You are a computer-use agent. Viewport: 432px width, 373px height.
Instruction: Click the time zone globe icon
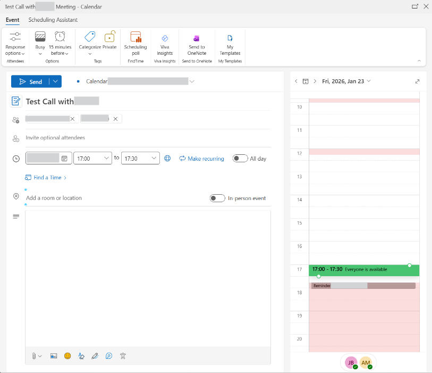[x=167, y=159]
